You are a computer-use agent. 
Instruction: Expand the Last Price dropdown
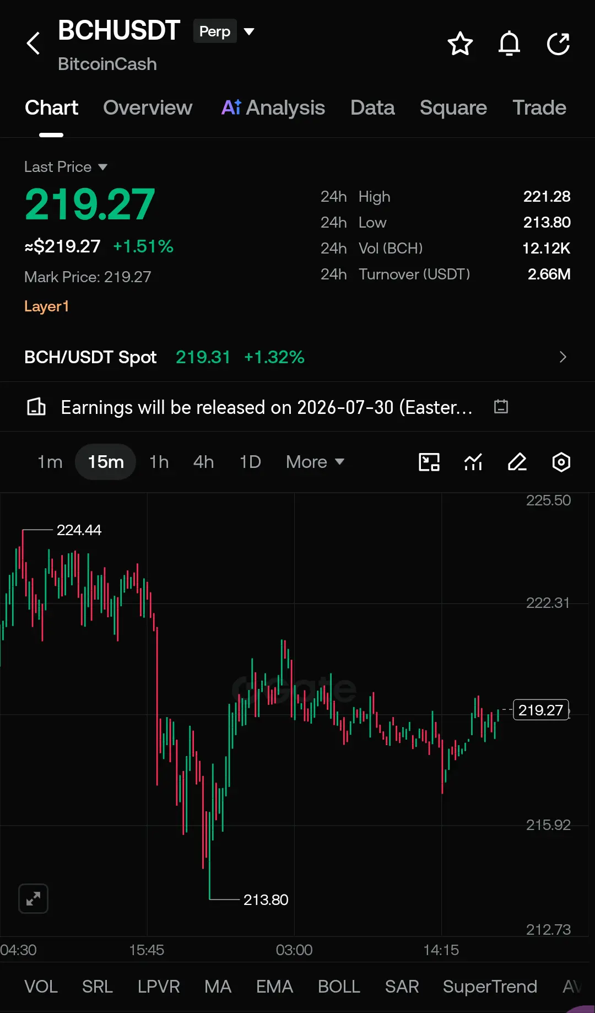pos(66,167)
